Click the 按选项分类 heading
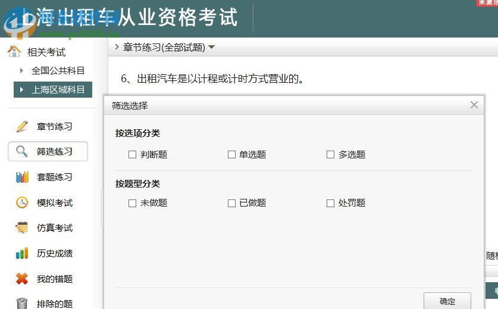 pos(137,133)
